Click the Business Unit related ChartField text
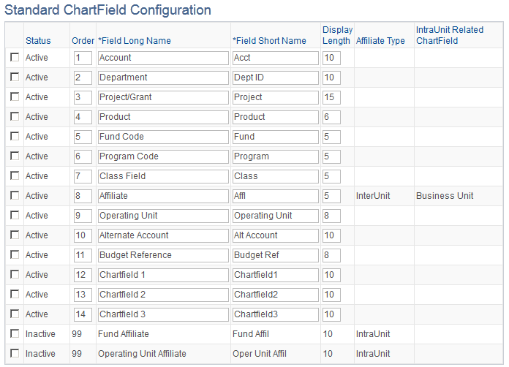The height and width of the screenshot is (367, 509). (x=445, y=196)
